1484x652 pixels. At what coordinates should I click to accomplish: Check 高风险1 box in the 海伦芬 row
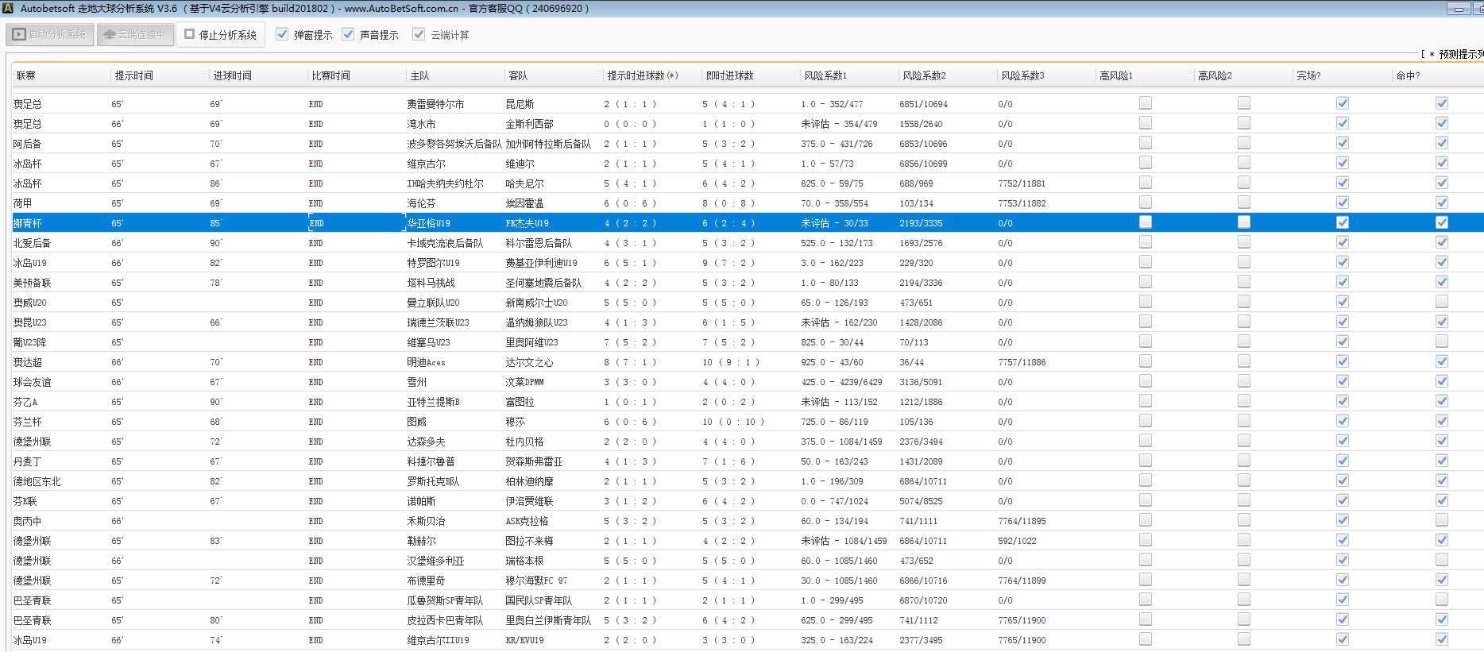click(x=1145, y=203)
